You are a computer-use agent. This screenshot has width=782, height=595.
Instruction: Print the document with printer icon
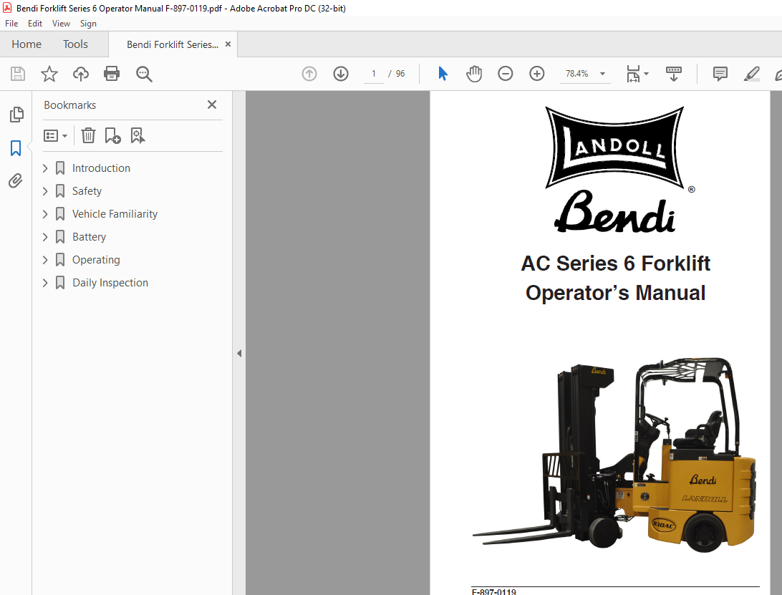[112, 74]
